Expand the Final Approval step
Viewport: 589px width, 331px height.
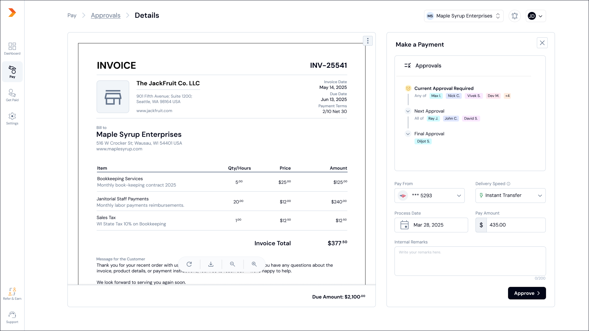(x=408, y=134)
